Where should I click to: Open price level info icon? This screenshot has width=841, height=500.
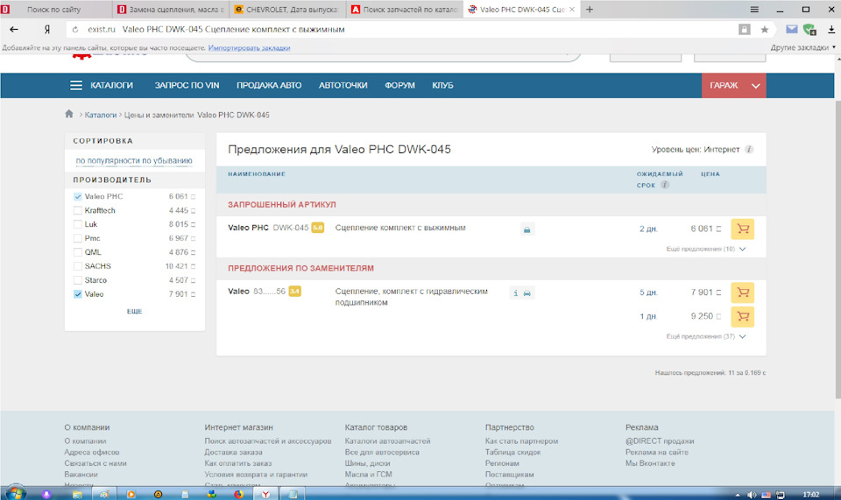[749, 150]
